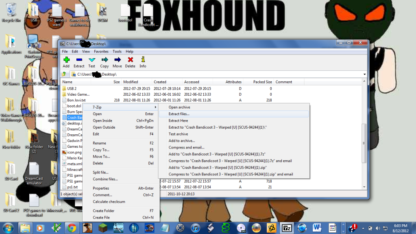This screenshot has height=234, width=416.
Task: Expand the 7-Zip submenu entry
Action: click(121, 107)
